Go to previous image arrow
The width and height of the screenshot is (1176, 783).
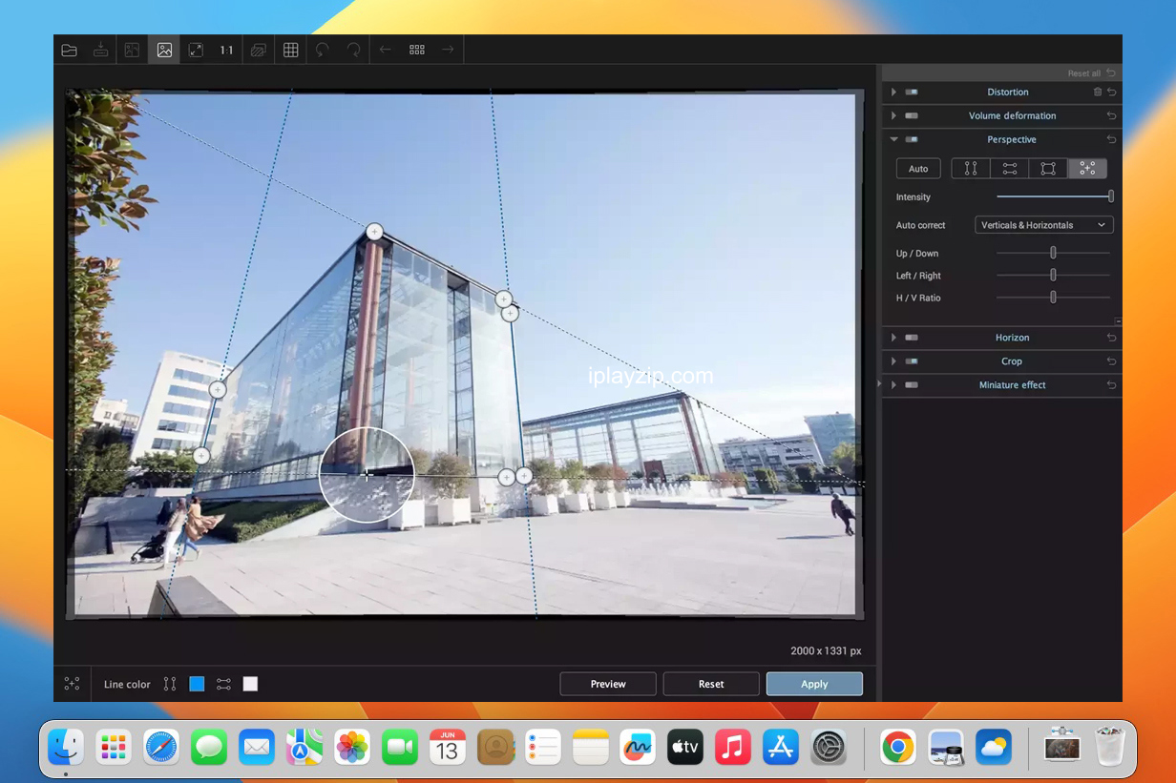[x=386, y=50]
